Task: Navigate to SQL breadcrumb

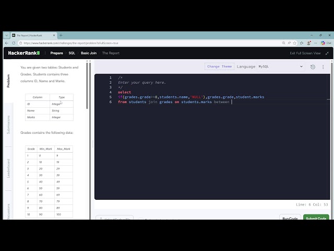Action: (72, 53)
